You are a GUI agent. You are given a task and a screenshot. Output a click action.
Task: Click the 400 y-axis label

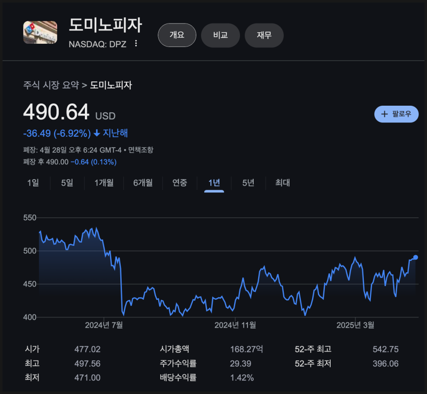tap(30, 317)
